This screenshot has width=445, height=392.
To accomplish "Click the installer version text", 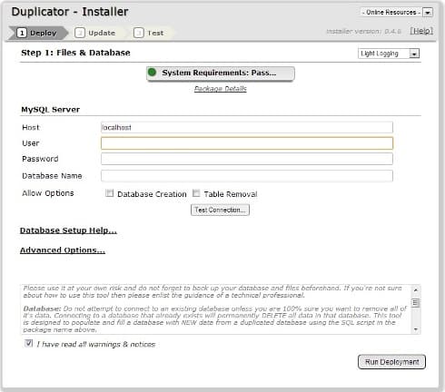I will [363, 31].
